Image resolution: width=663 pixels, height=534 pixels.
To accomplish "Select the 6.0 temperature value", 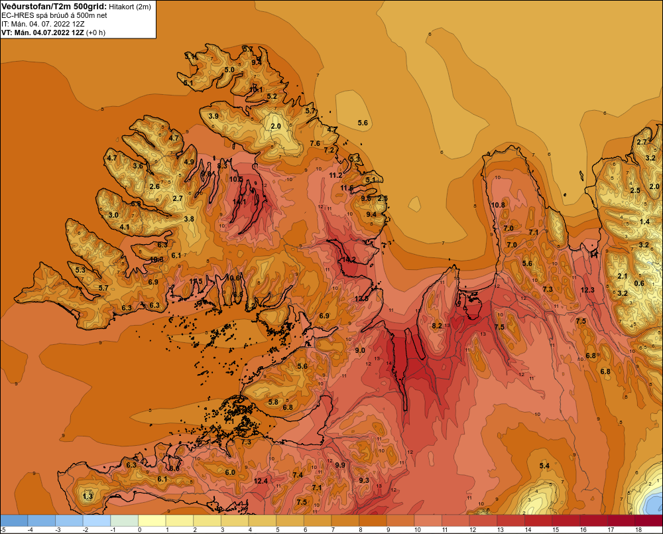I will pos(229,473).
